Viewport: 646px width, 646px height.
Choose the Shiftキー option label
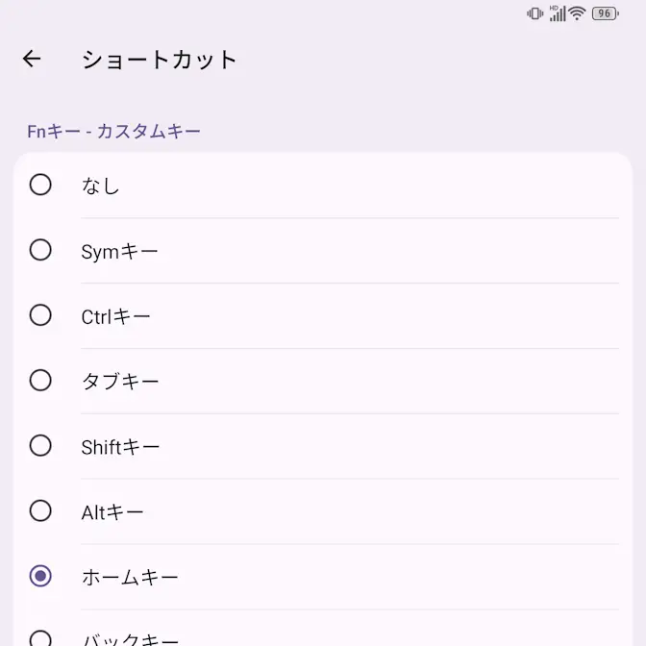(120, 447)
